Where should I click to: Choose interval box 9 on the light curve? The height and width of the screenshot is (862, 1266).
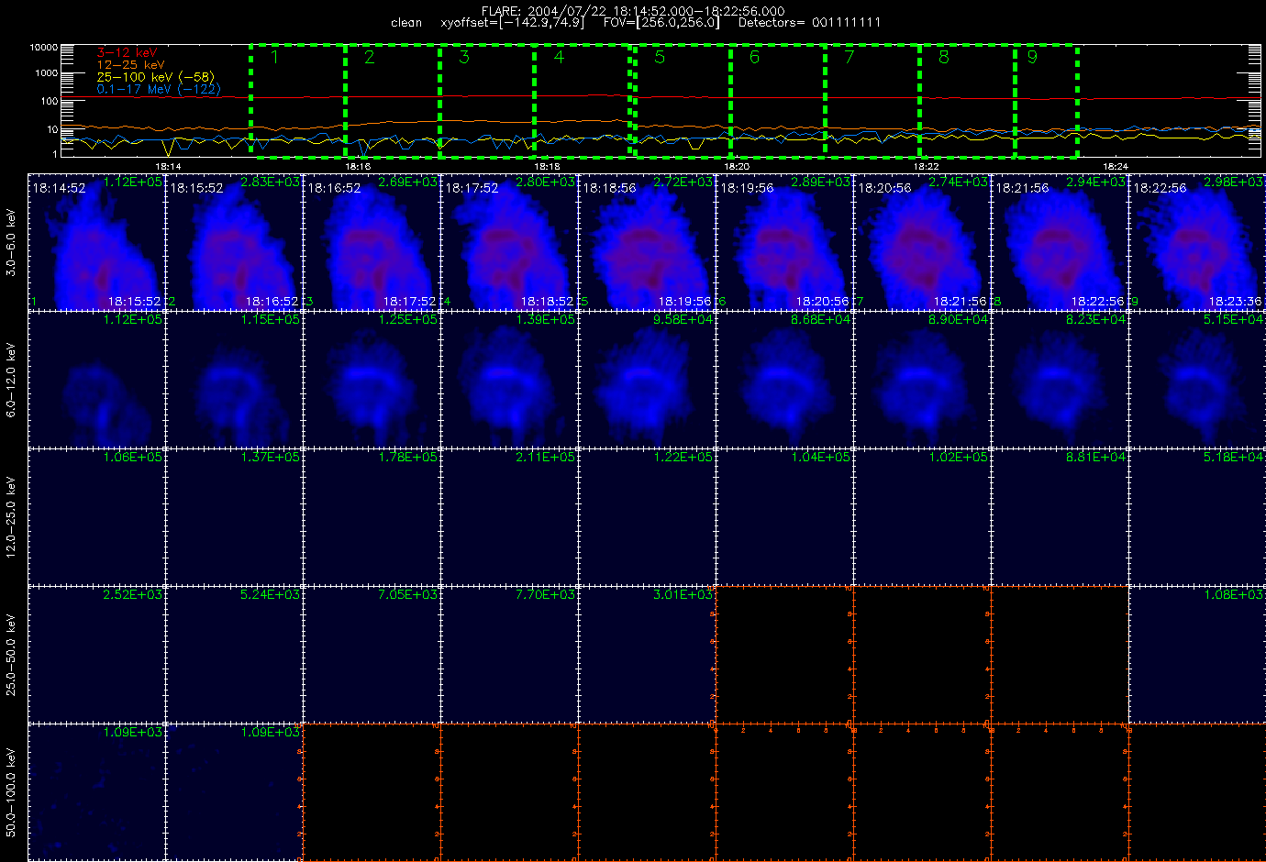tap(1046, 100)
